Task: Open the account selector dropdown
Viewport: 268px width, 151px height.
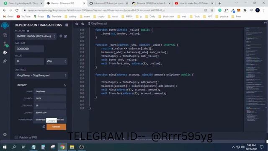Action: pyautogui.click(x=36, y=36)
